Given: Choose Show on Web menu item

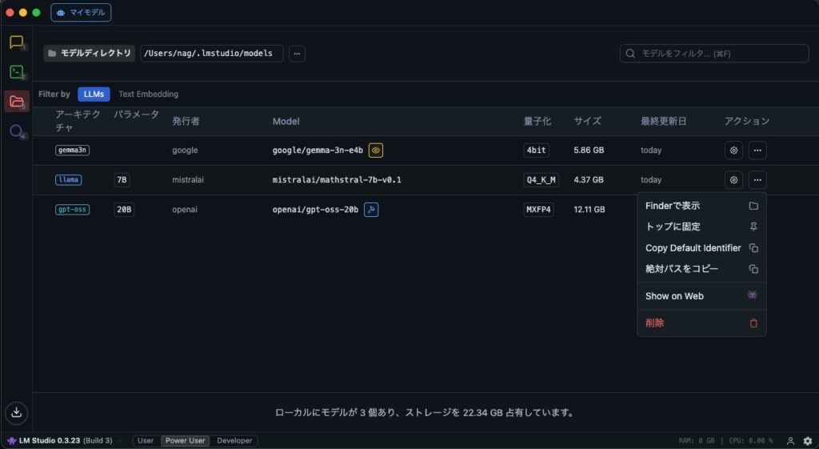Looking at the screenshot, I should [x=701, y=296].
